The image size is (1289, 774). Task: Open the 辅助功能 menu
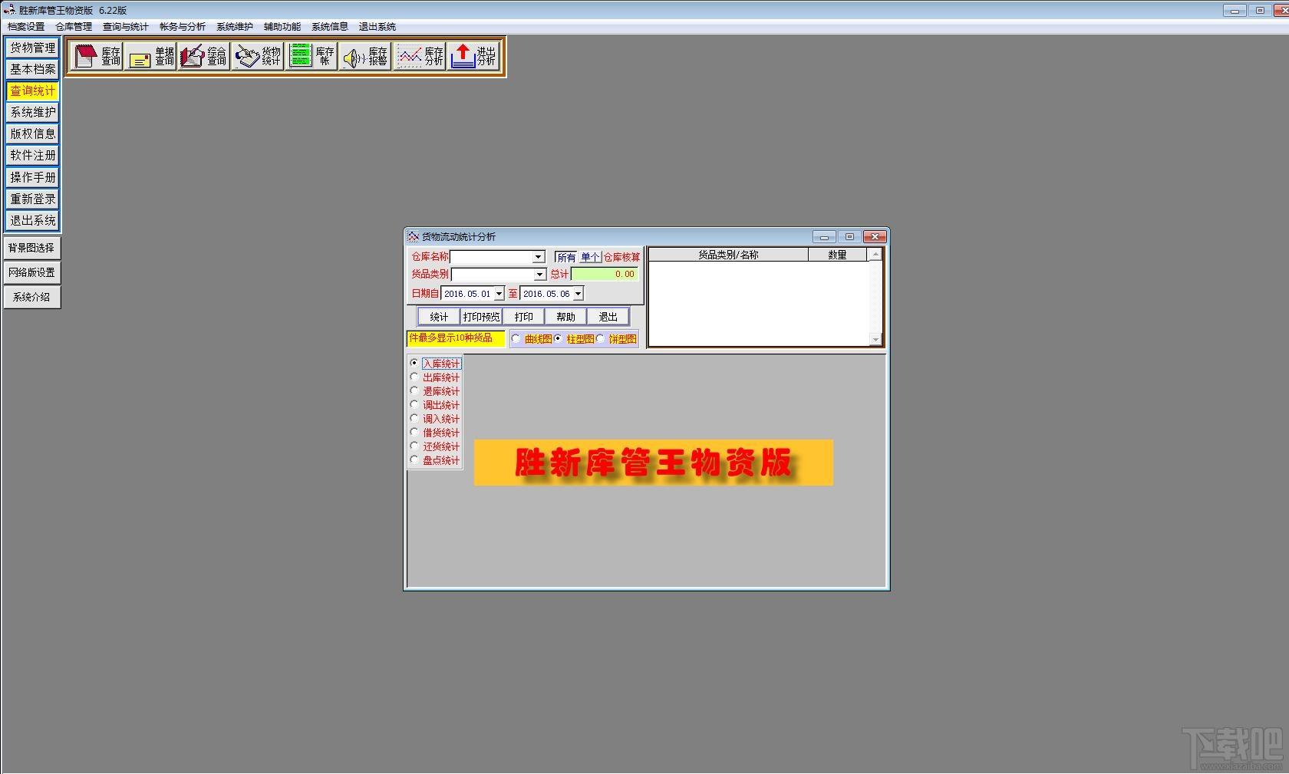[x=282, y=27]
